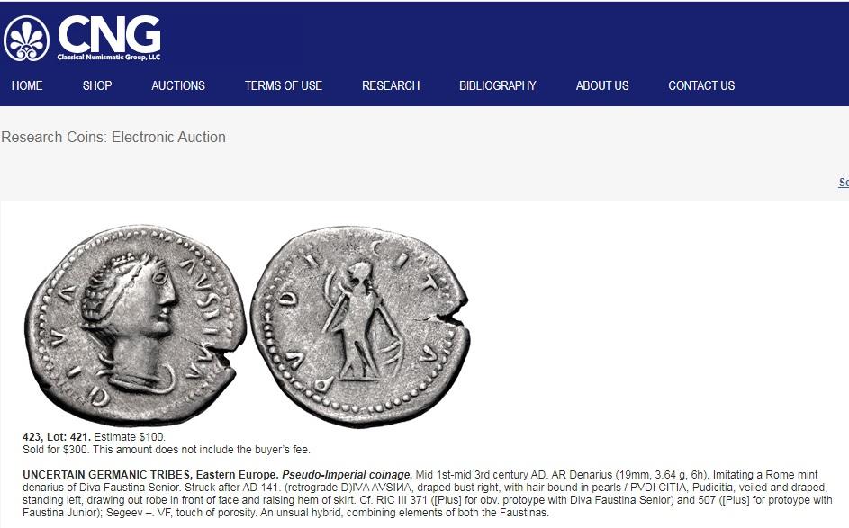This screenshot has width=849, height=528.
Task: Open TERMS OF USE page
Action: [284, 86]
